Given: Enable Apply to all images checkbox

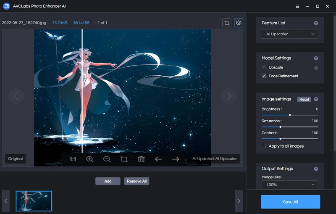Looking at the screenshot, I should pyautogui.click(x=264, y=146).
